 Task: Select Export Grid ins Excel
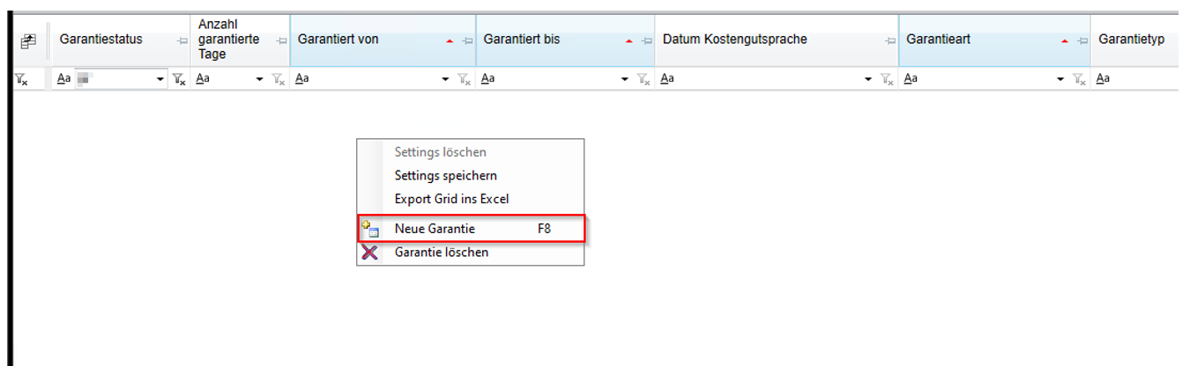click(451, 199)
